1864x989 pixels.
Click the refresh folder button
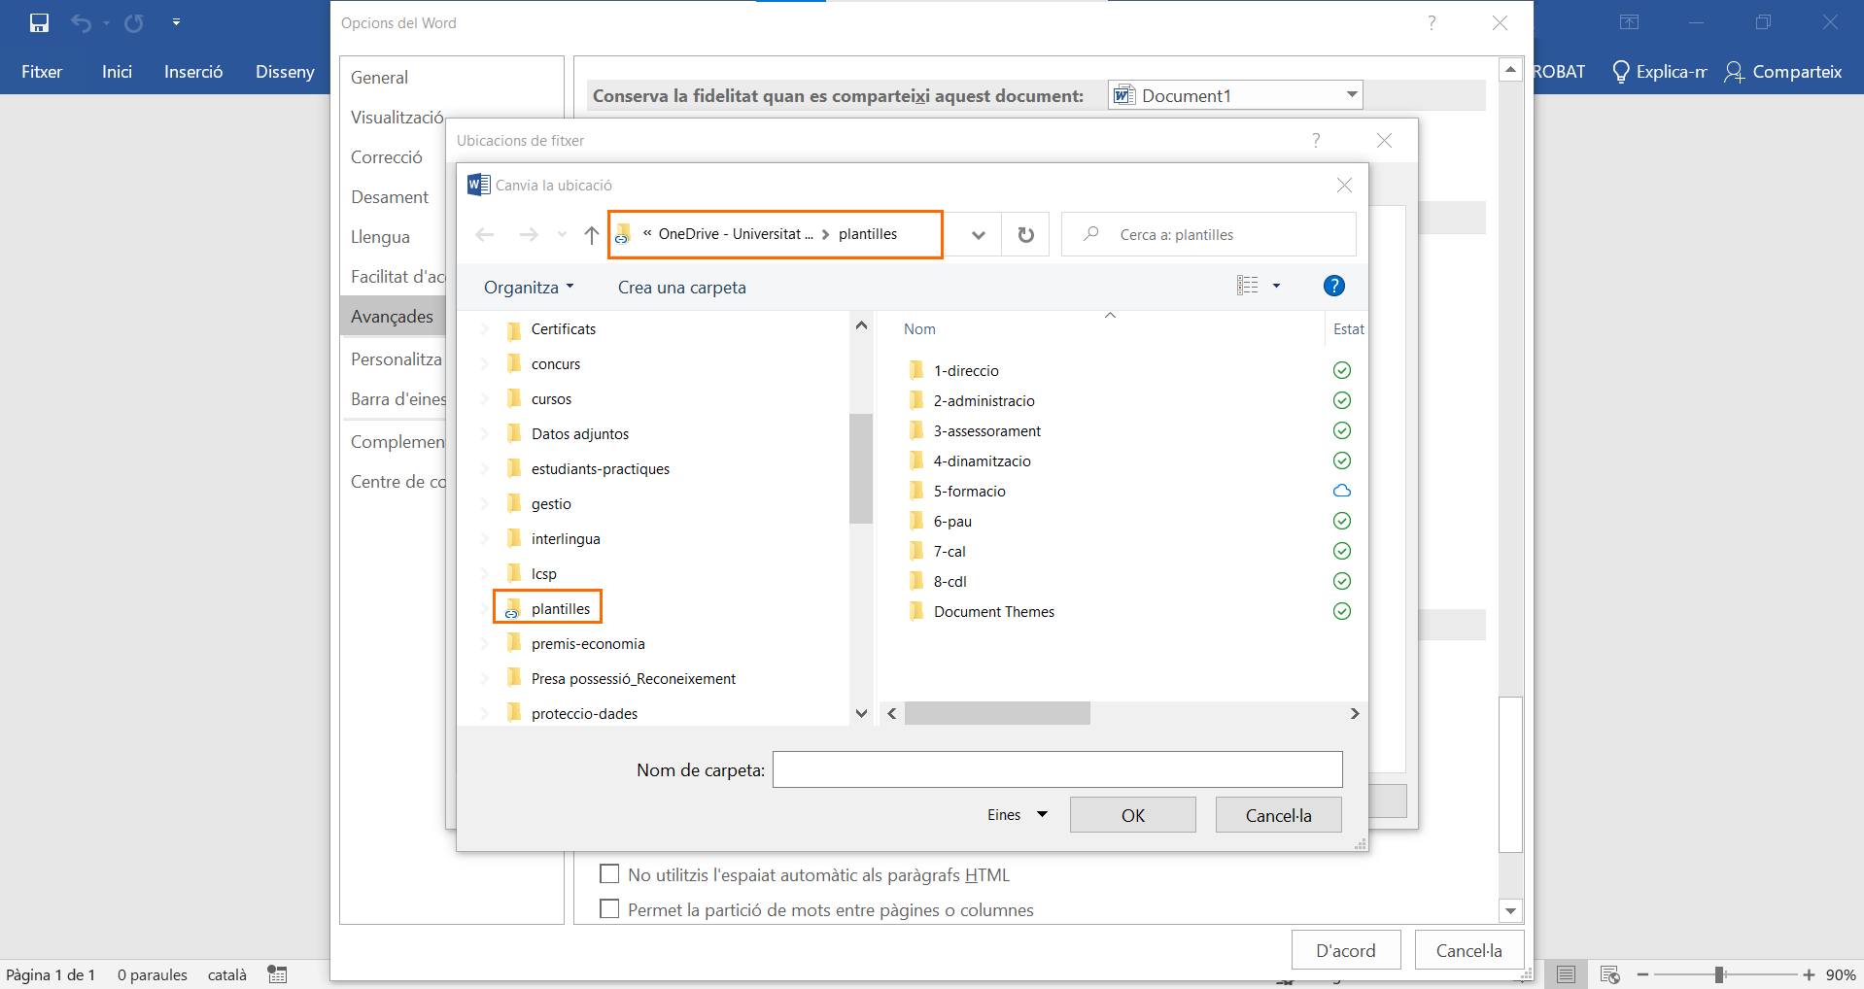coord(1025,235)
